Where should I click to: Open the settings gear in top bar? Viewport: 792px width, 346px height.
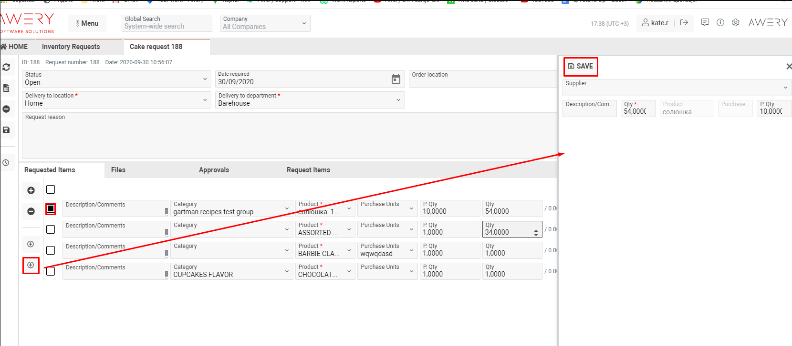click(736, 22)
